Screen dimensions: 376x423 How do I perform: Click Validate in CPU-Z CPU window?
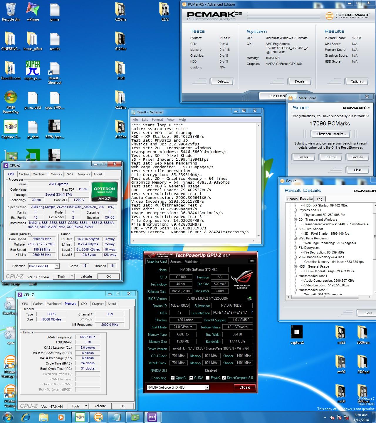click(x=86, y=276)
